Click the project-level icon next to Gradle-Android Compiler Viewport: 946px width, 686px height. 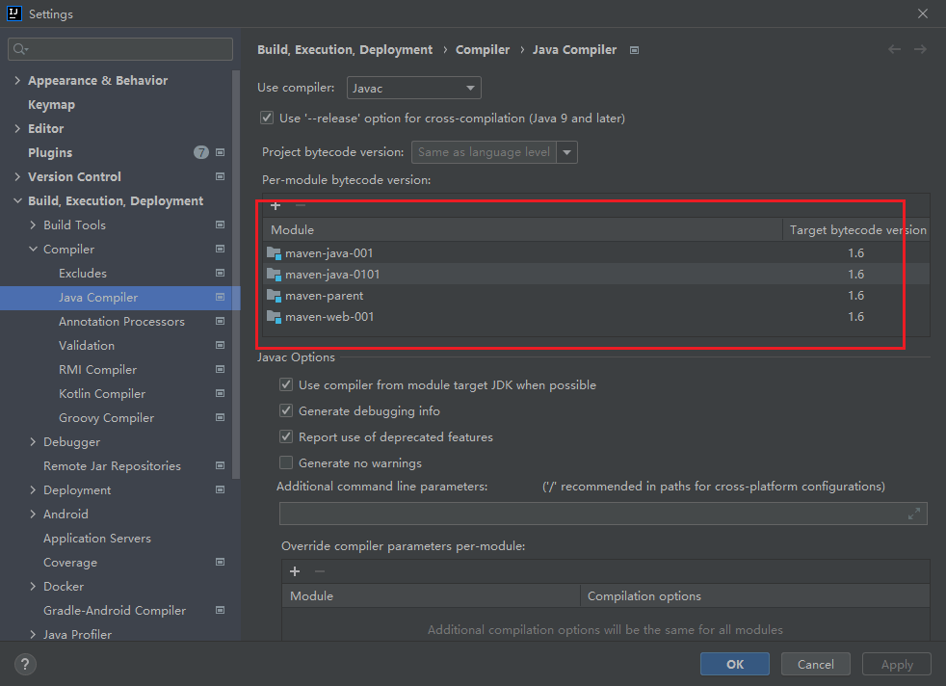pyautogui.click(x=221, y=611)
